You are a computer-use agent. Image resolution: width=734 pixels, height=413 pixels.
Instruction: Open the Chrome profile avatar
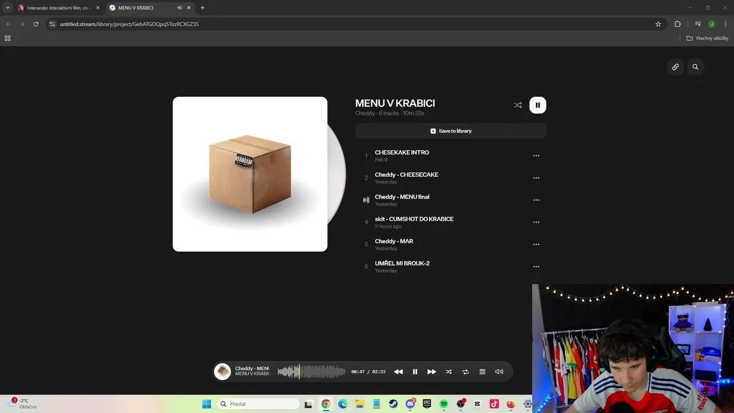(712, 24)
